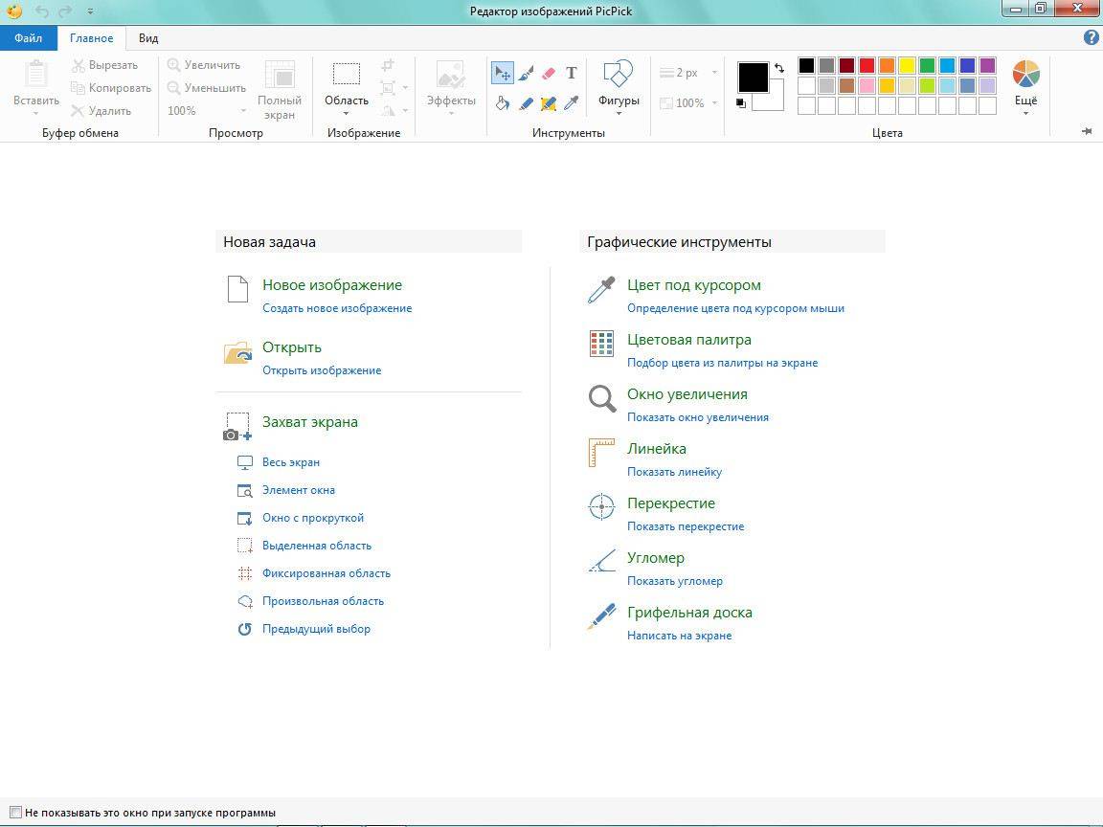Select the arrow selection tool in Инструменты
The height and width of the screenshot is (827, 1103).
pos(503,73)
